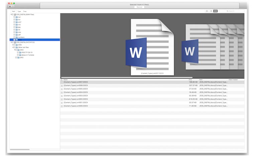This screenshot has height=156, width=254.
Task: Sort by the Date Created column header
Action: (x=233, y=80)
